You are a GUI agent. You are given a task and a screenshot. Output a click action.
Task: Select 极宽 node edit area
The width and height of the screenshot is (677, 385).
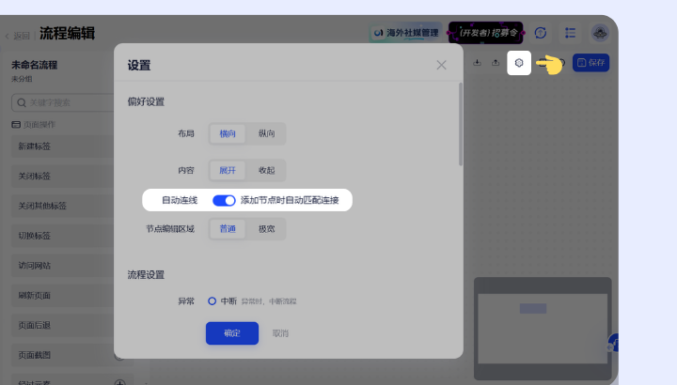coord(266,229)
